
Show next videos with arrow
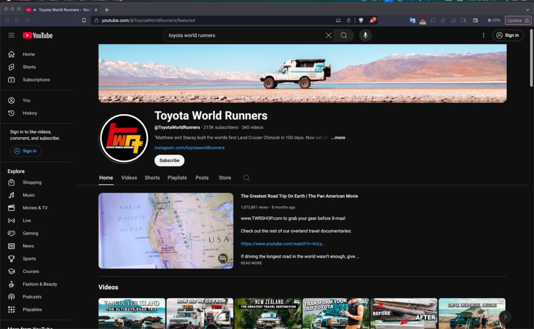(505, 317)
